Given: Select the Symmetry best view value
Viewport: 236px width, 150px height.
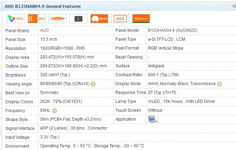Looking at the screenshot, I should (49, 93).
